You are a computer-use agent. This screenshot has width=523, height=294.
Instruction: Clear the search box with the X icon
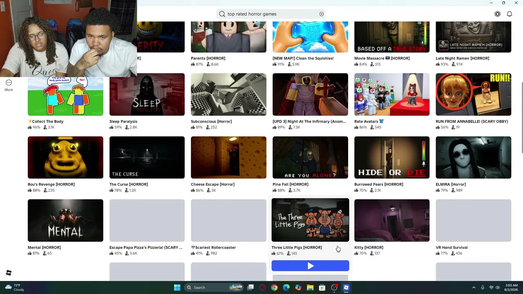coord(322,14)
